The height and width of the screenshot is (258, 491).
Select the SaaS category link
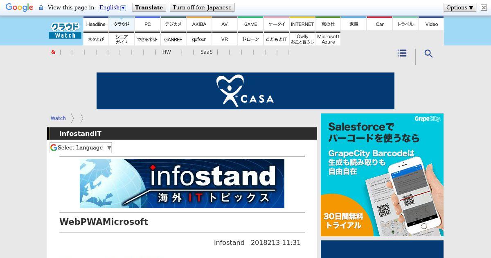(x=207, y=52)
